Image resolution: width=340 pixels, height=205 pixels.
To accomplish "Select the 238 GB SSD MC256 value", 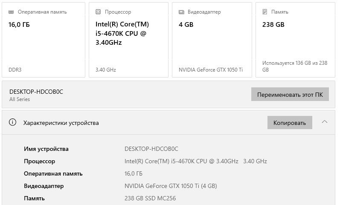I will tap(150, 198).
